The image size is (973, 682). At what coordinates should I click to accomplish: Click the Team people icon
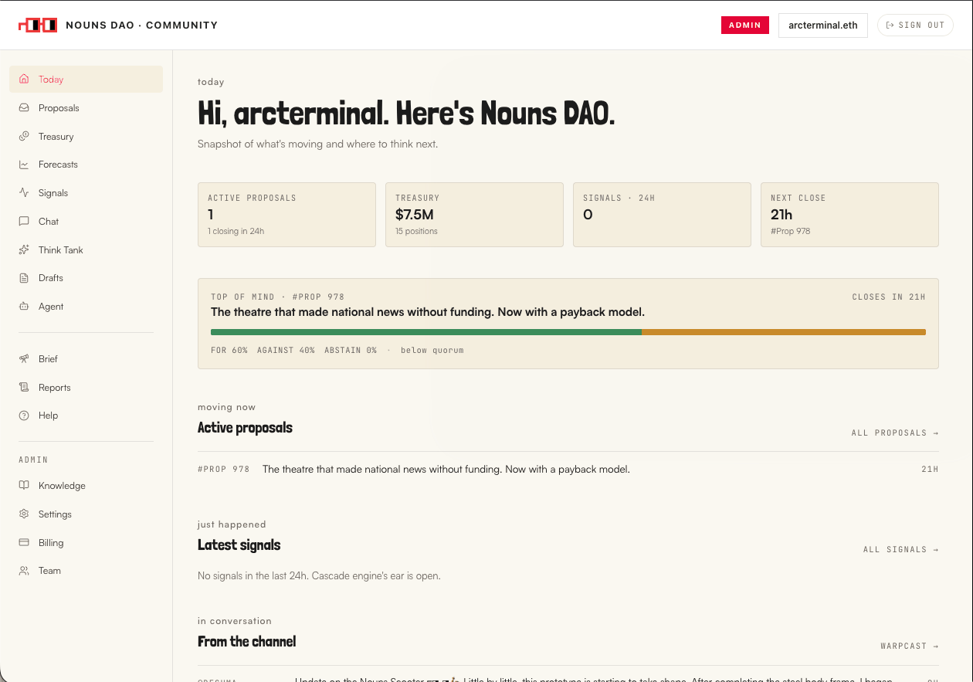point(24,571)
